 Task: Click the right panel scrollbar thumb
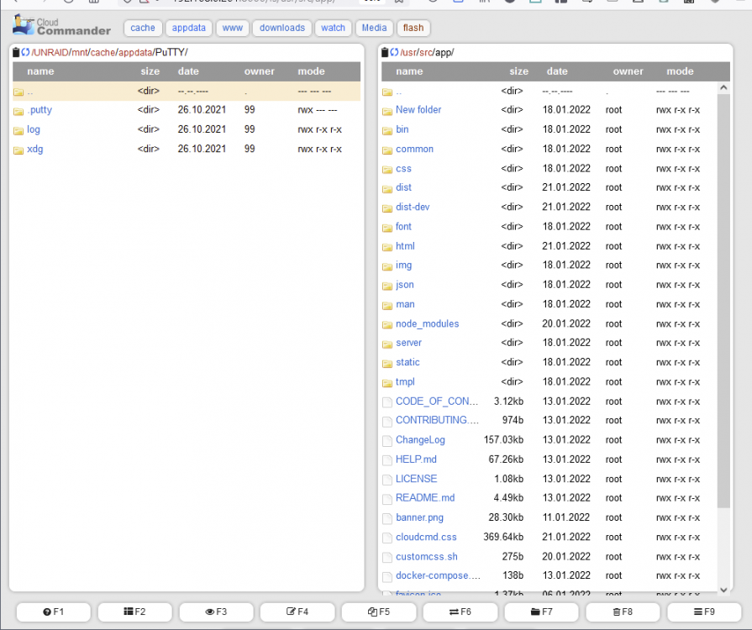(723, 301)
